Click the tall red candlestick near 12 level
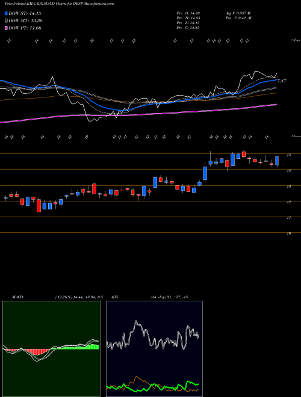The height and width of the screenshot is (397, 301). tap(39, 205)
